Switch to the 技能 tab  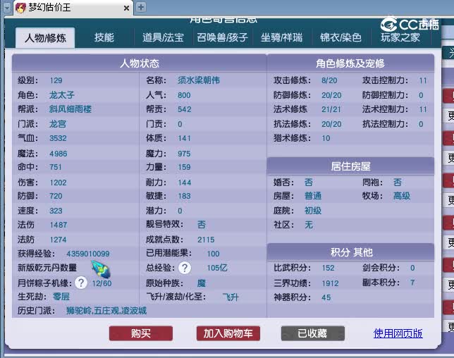click(x=104, y=37)
